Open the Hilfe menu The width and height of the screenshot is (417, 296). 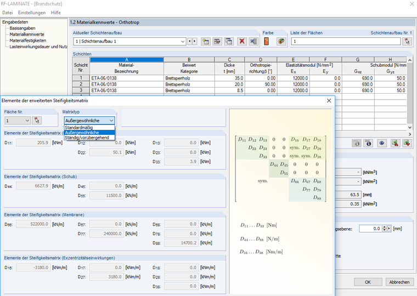coord(55,13)
